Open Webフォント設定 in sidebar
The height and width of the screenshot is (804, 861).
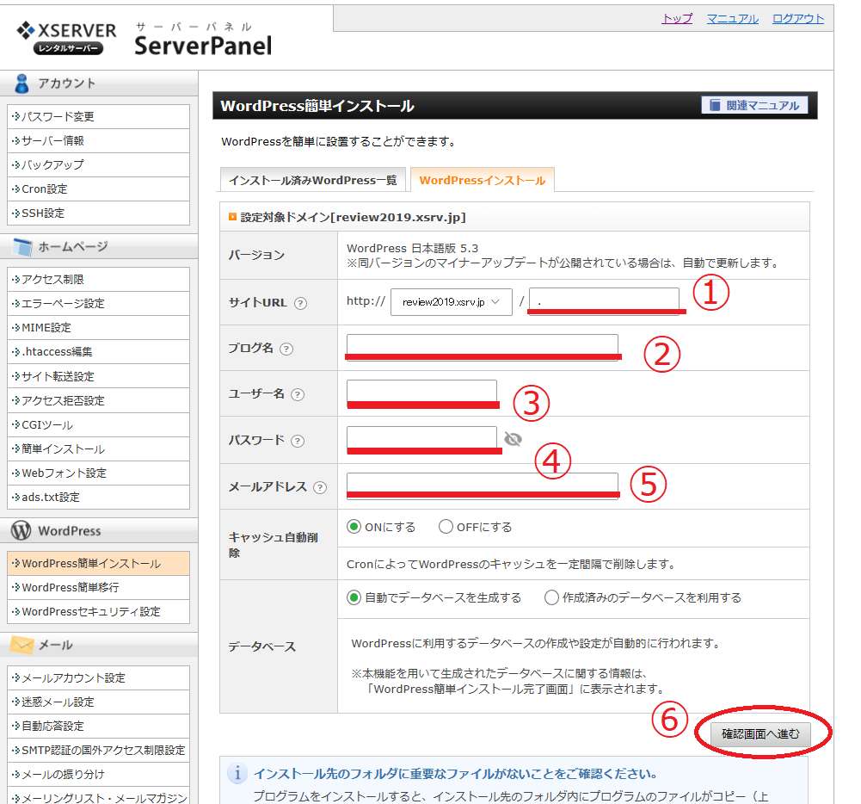[98, 473]
